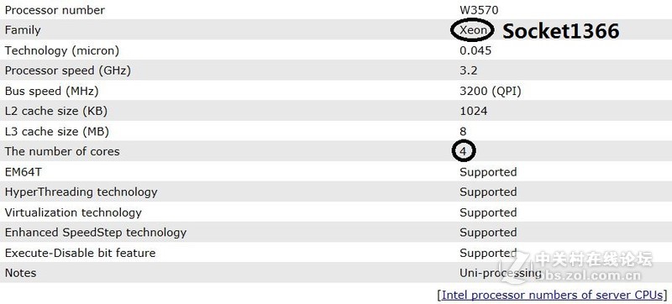Select the 3200 (QPI) bus speed value
Viewport: 672px width, 304px height.
pyautogui.click(x=491, y=91)
